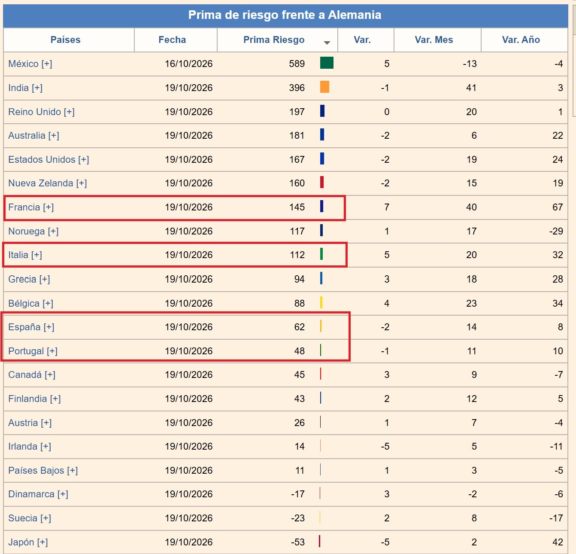Sort by the Var. Año header
The image size is (576, 554).
(x=521, y=40)
